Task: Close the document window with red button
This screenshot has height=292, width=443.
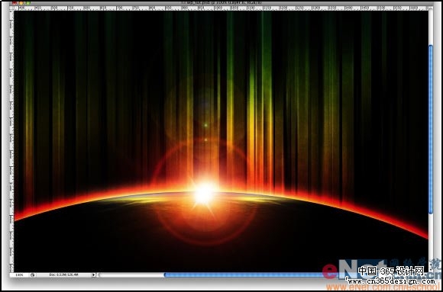Action: [15, 3]
